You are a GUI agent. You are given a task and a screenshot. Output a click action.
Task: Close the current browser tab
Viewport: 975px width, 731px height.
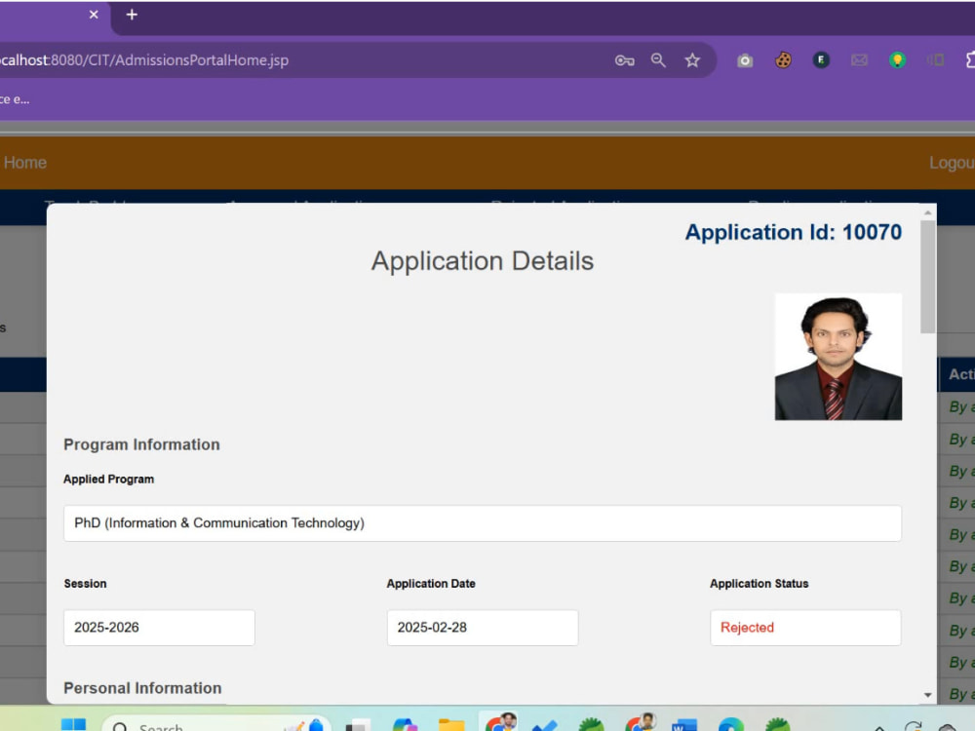(x=94, y=15)
